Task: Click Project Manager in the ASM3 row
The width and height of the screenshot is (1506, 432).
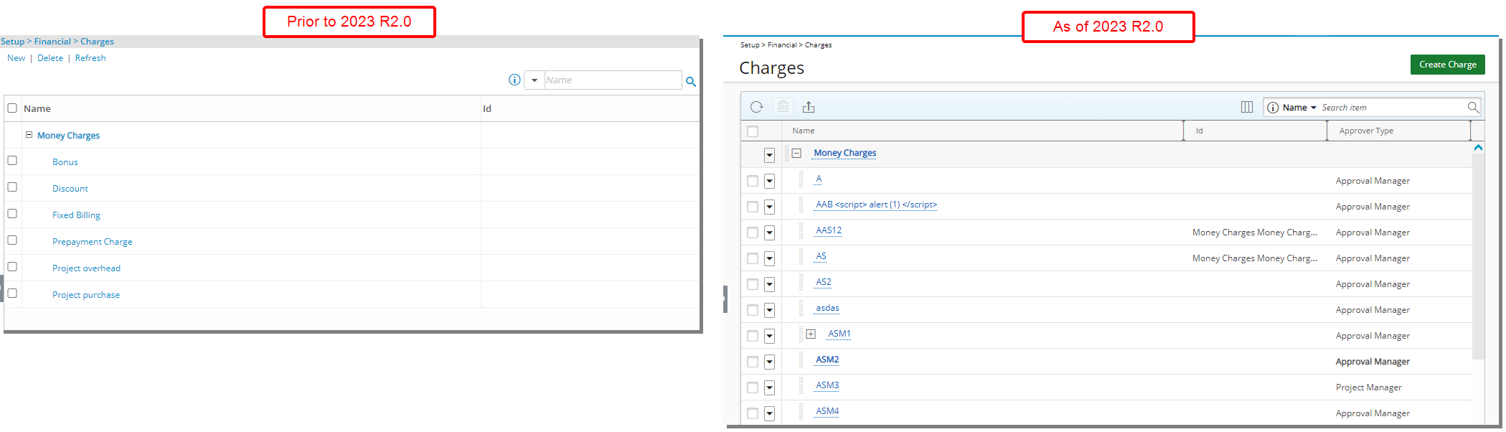Action: point(1368,388)
